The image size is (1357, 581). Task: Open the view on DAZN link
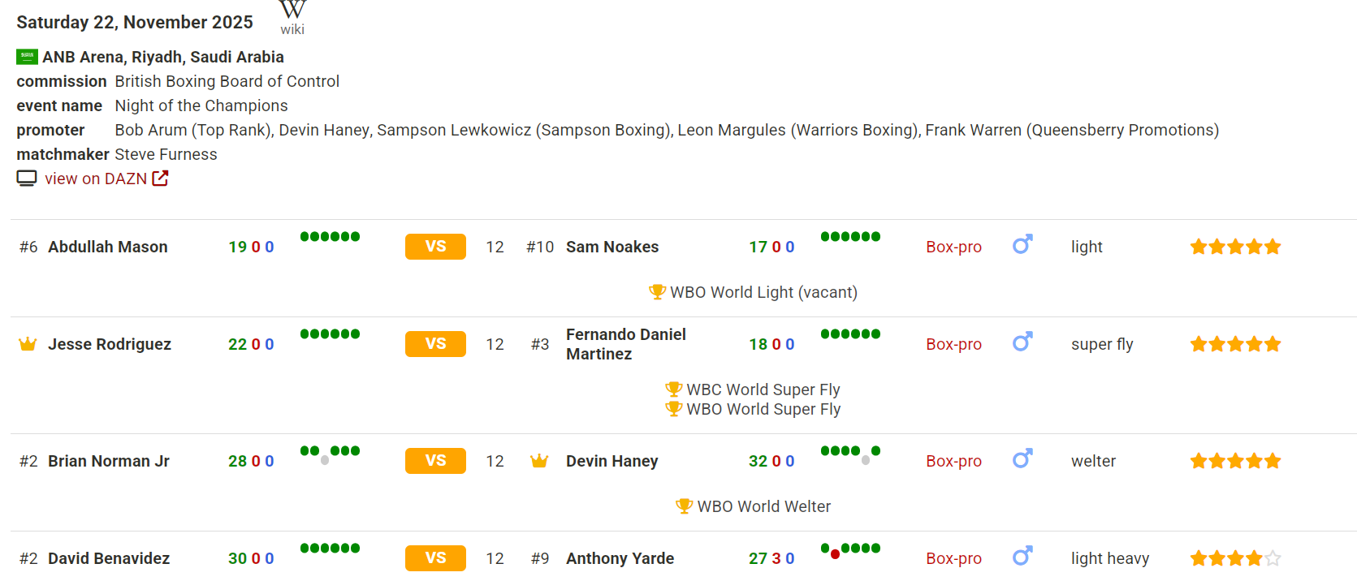pos(96,179)
